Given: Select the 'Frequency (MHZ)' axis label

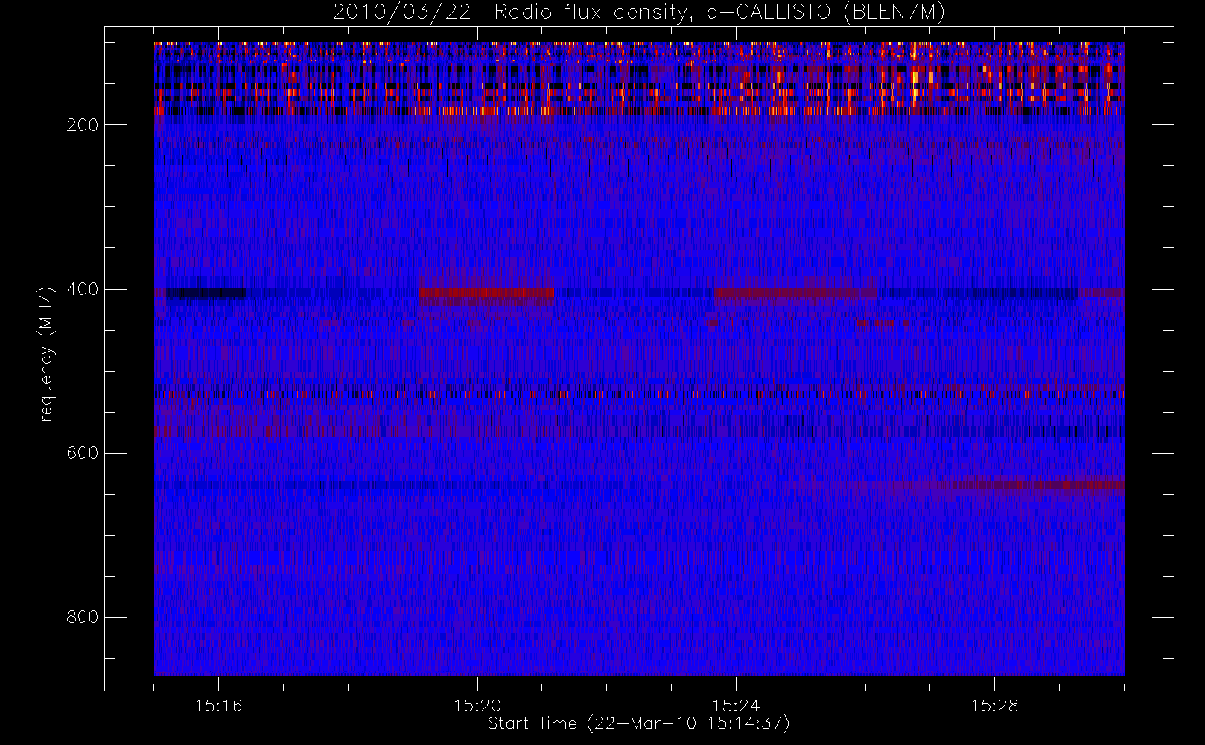Looking at the screenshot, I should pyautogui.click(x=46, y=359).
